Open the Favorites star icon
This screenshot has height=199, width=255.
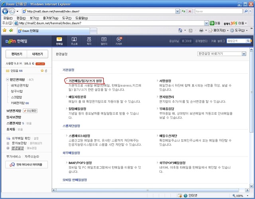tap(4, 30)
